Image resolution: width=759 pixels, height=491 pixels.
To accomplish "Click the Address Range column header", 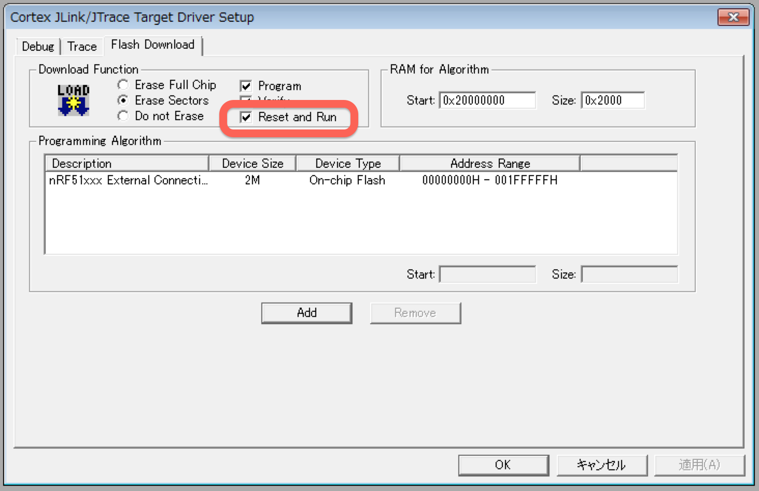I will [x=490, y=164].
